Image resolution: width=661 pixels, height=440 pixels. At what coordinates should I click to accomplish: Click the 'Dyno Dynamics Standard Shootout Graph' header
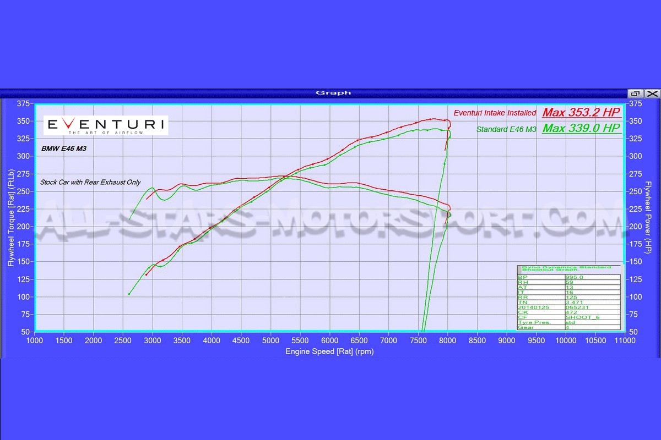(x=566, y=269)
